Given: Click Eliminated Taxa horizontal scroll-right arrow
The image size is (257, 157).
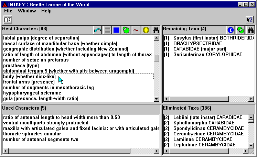Looking at the screenshot, I should pos(245,151).
